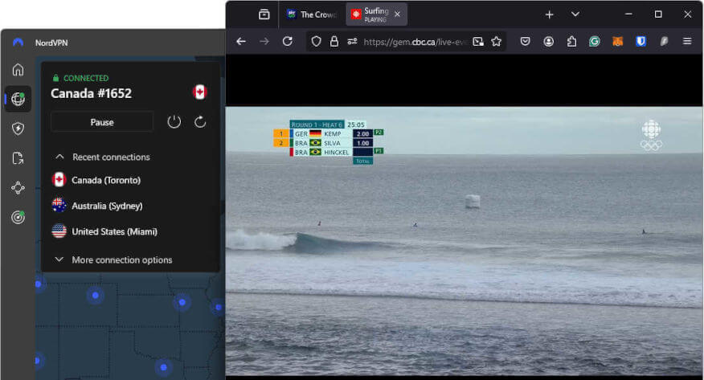Click the Pause connection button
The height and width of the screenshot is (380, 704).
tap(102, 122)
